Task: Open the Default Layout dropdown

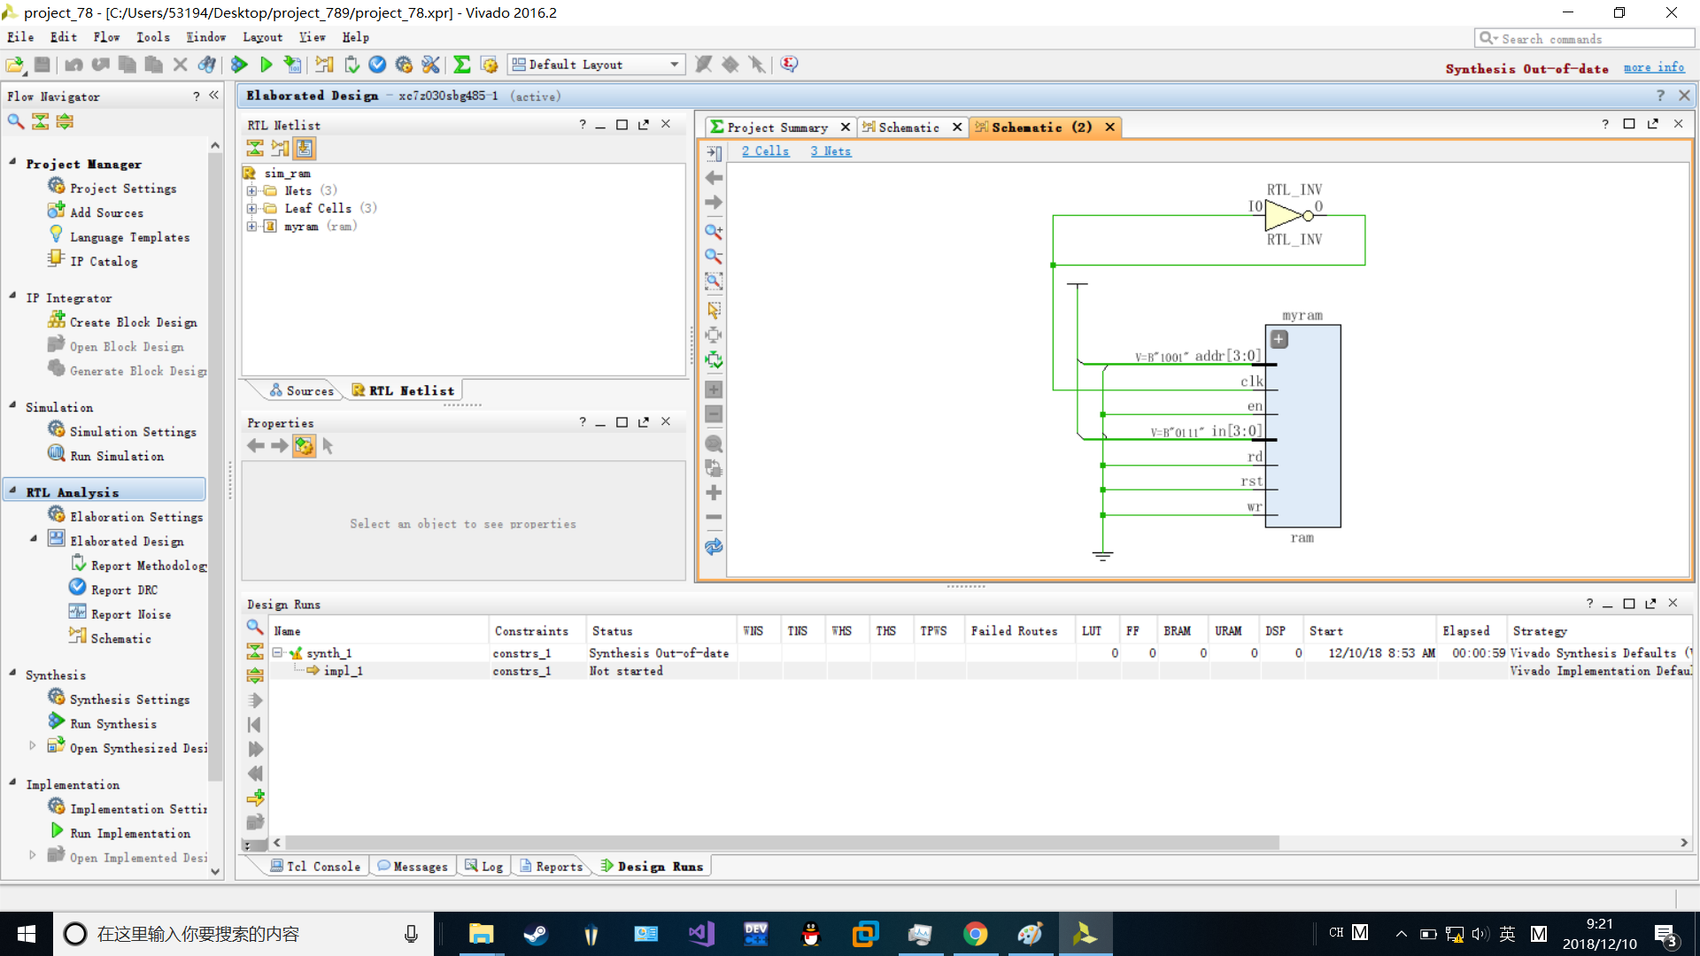Action: [x=675, y=65]
